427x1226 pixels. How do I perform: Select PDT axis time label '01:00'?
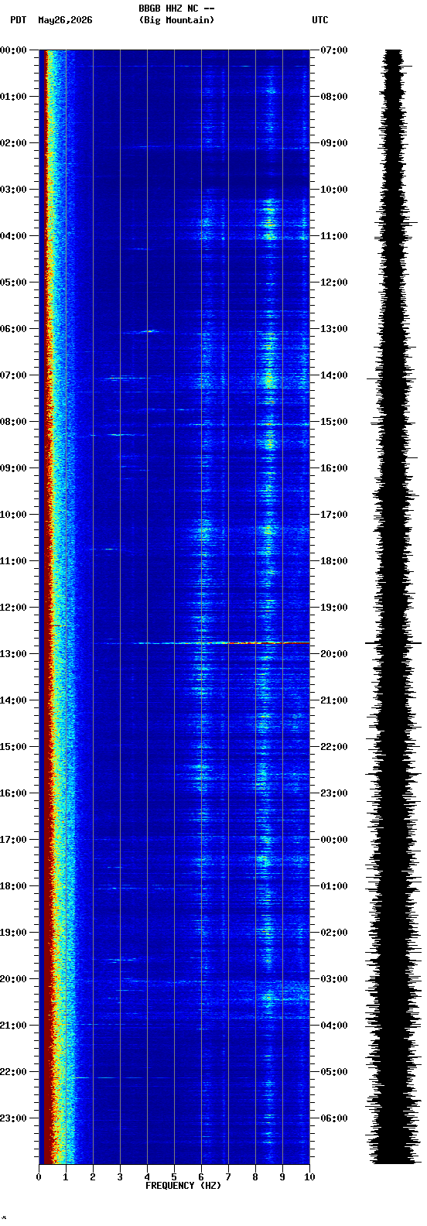click(14, 97)
